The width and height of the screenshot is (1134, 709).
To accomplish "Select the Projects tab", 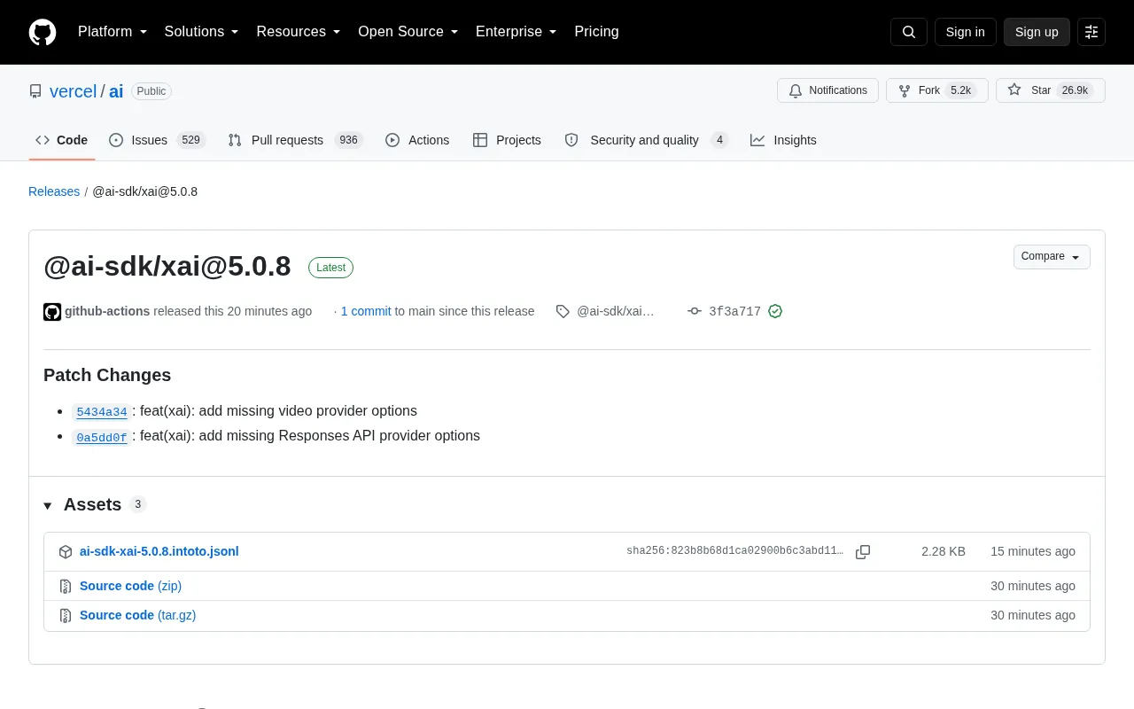I will click(x=507, y=140).
